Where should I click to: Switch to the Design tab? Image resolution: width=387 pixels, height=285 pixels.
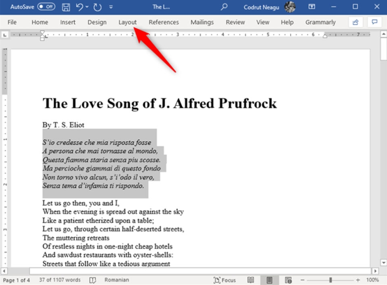pyautogui.click(x=97, y=22)
